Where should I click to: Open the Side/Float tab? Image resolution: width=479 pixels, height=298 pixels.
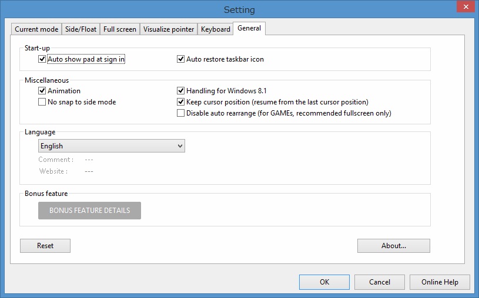(81, 29)
